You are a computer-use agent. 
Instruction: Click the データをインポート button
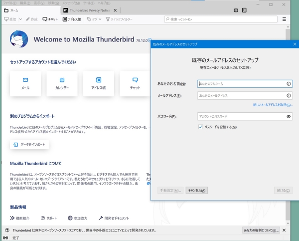click(x=29, y=145)
